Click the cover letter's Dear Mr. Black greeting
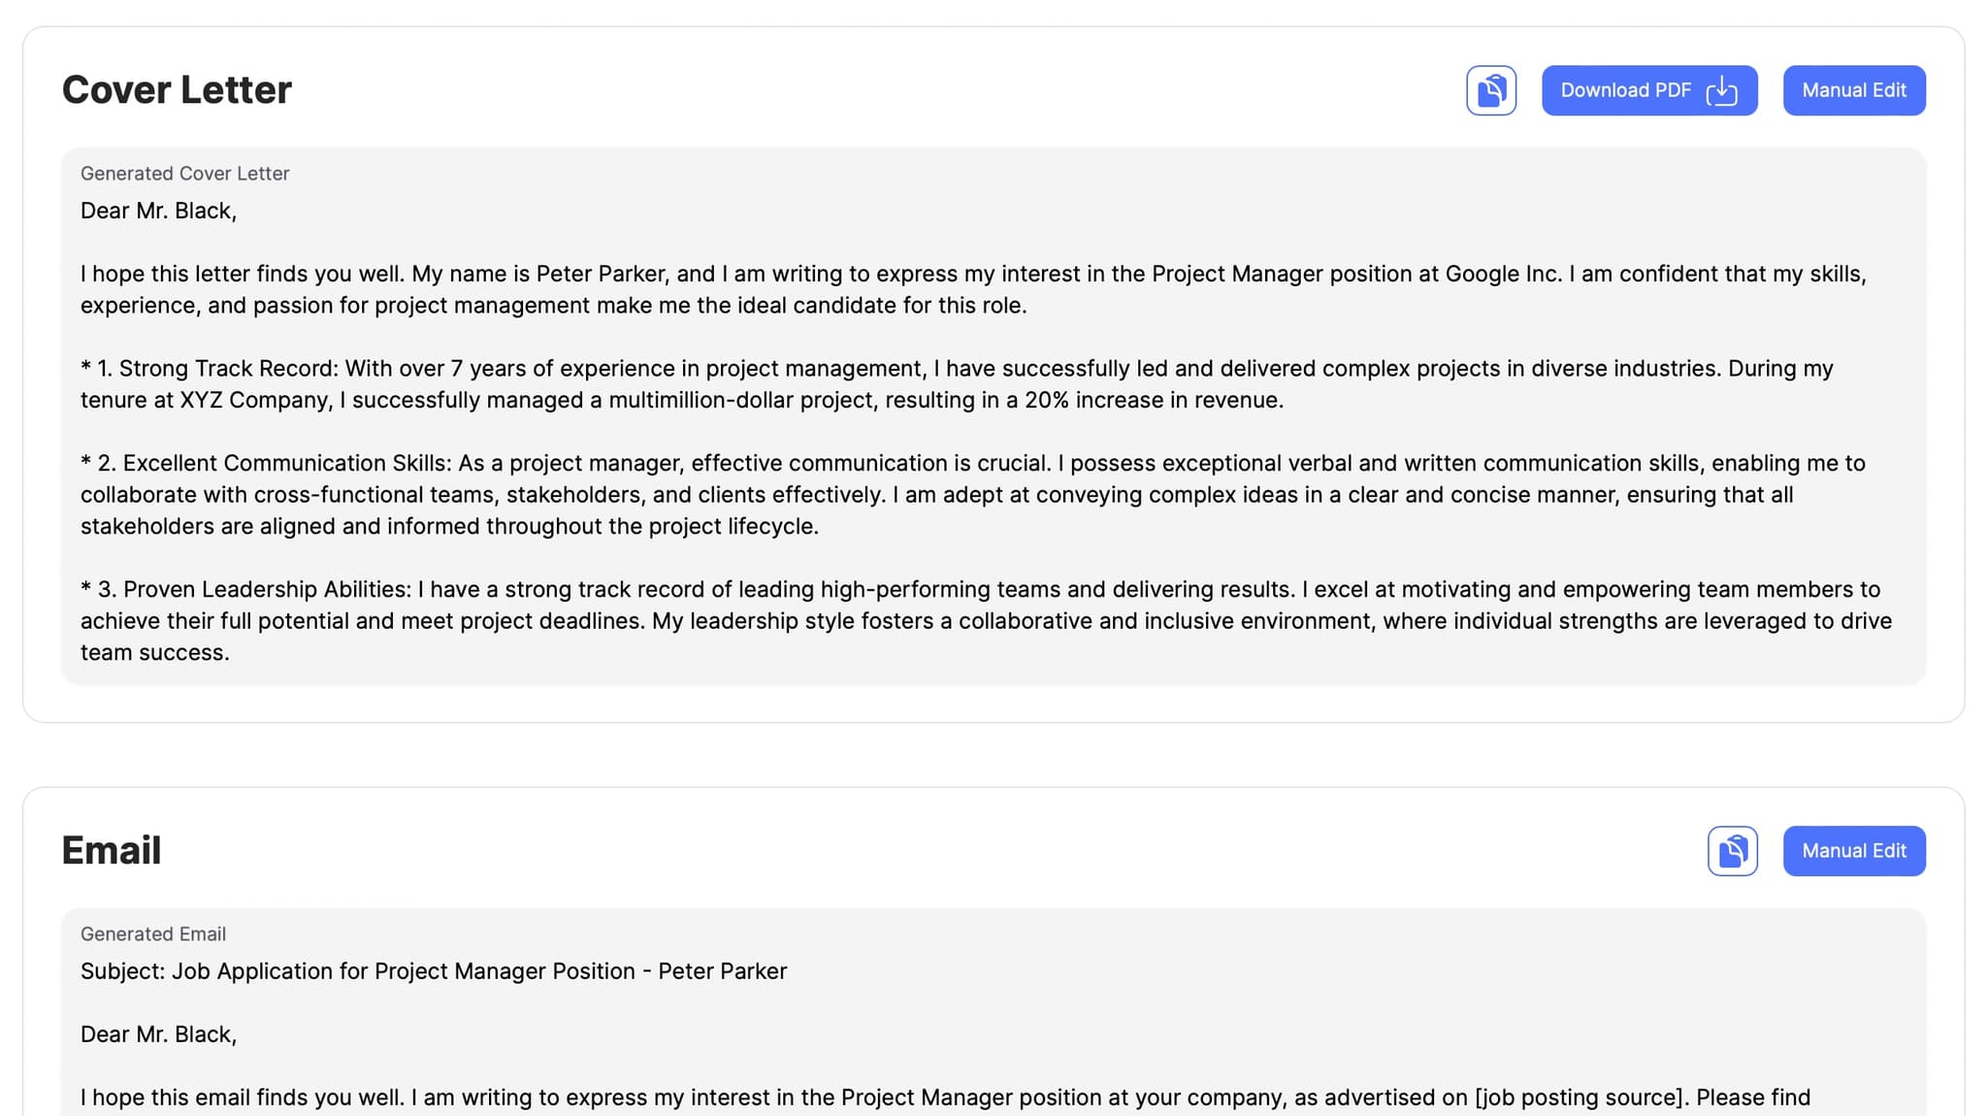Screen dimensions: 1987x1116 [x=158, y=212]
